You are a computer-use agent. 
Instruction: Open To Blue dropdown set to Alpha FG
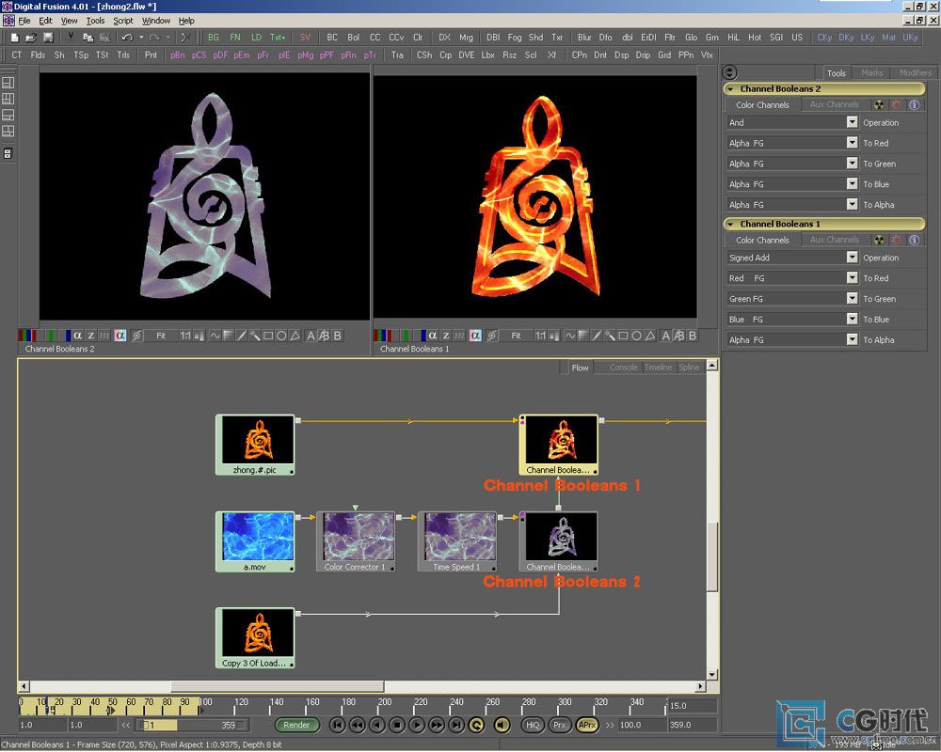pyautogui.click(x=792, y=184)
